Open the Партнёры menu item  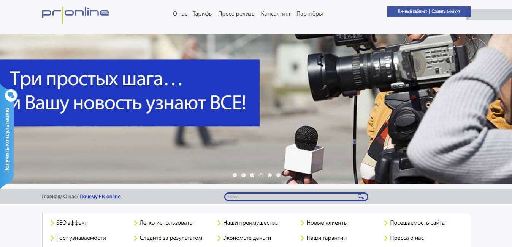[310, 14]
